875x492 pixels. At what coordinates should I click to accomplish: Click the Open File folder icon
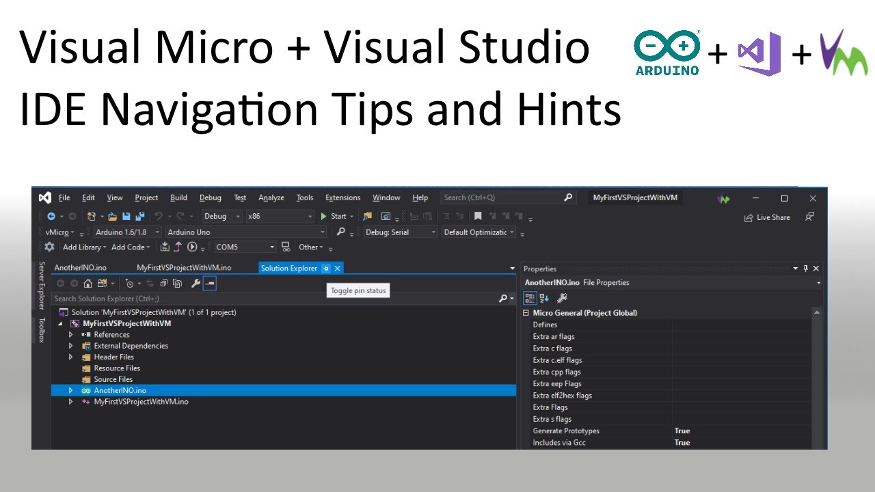pyautogui.click(x=113, y=216)
